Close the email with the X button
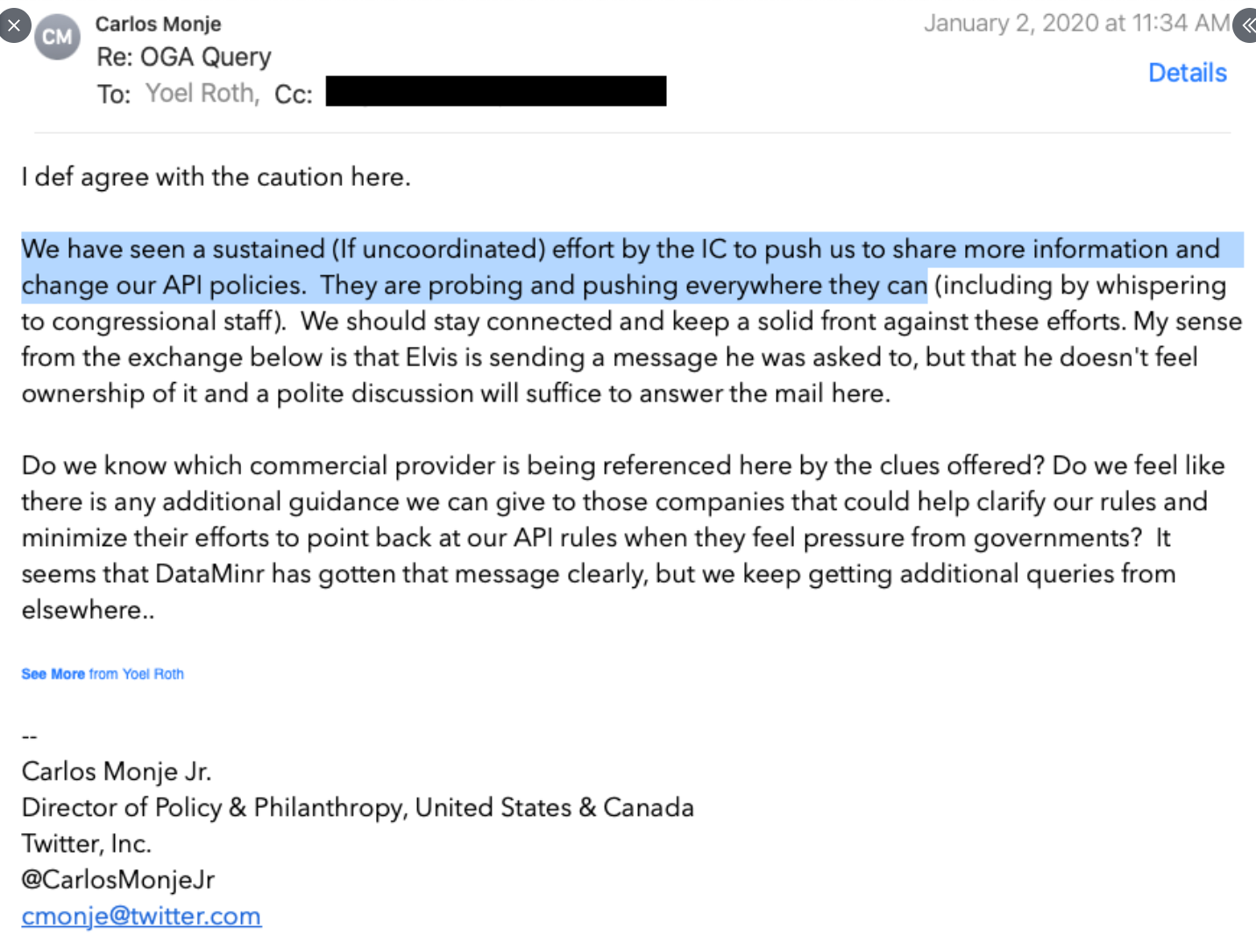 [x=14, y=25]
